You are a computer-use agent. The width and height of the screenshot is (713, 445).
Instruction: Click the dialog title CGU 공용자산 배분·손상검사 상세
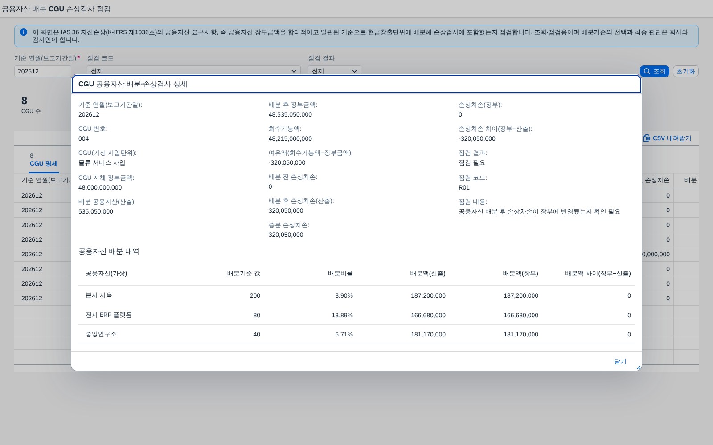(x=133, y=84)
